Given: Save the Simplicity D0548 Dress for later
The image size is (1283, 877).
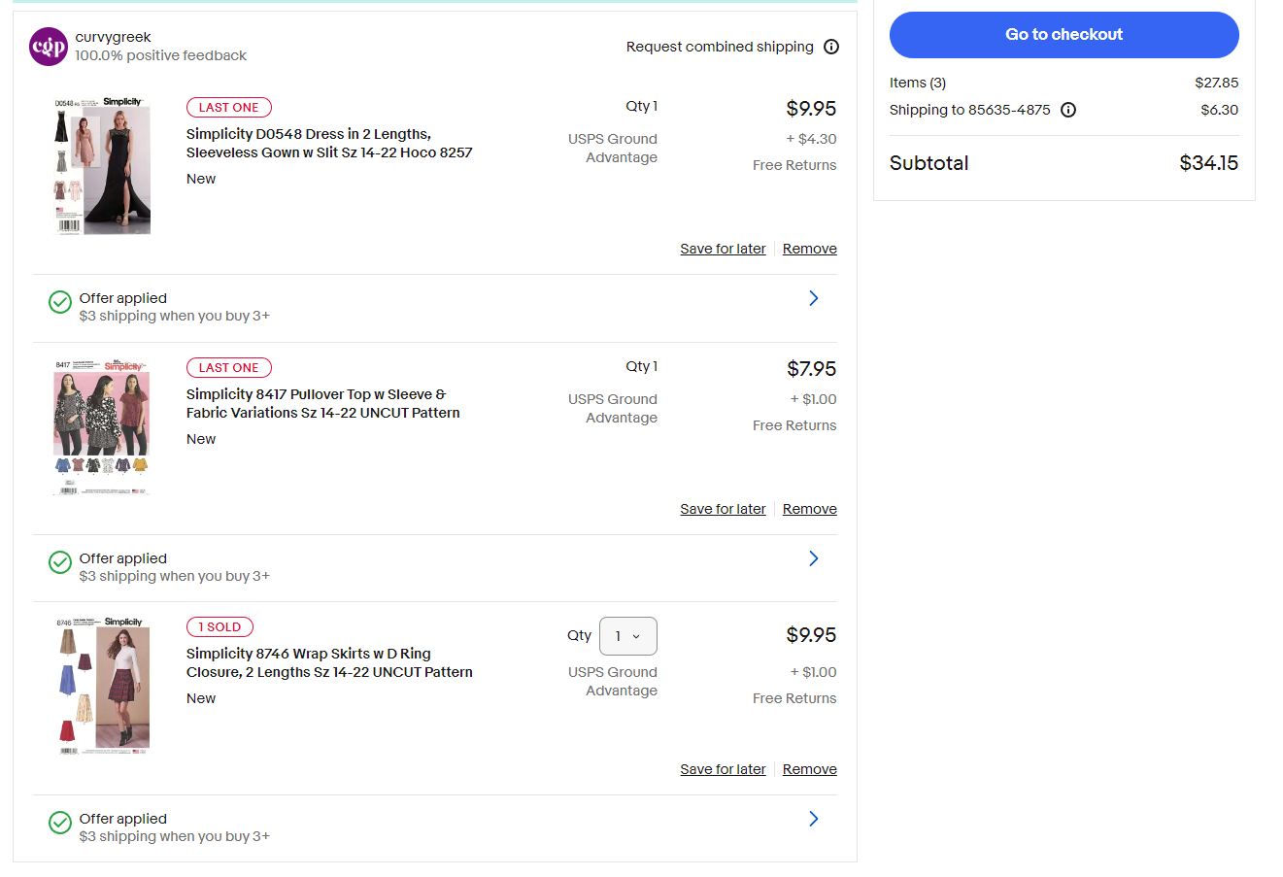Looking at the screenshot, I should tap(723, 249).
